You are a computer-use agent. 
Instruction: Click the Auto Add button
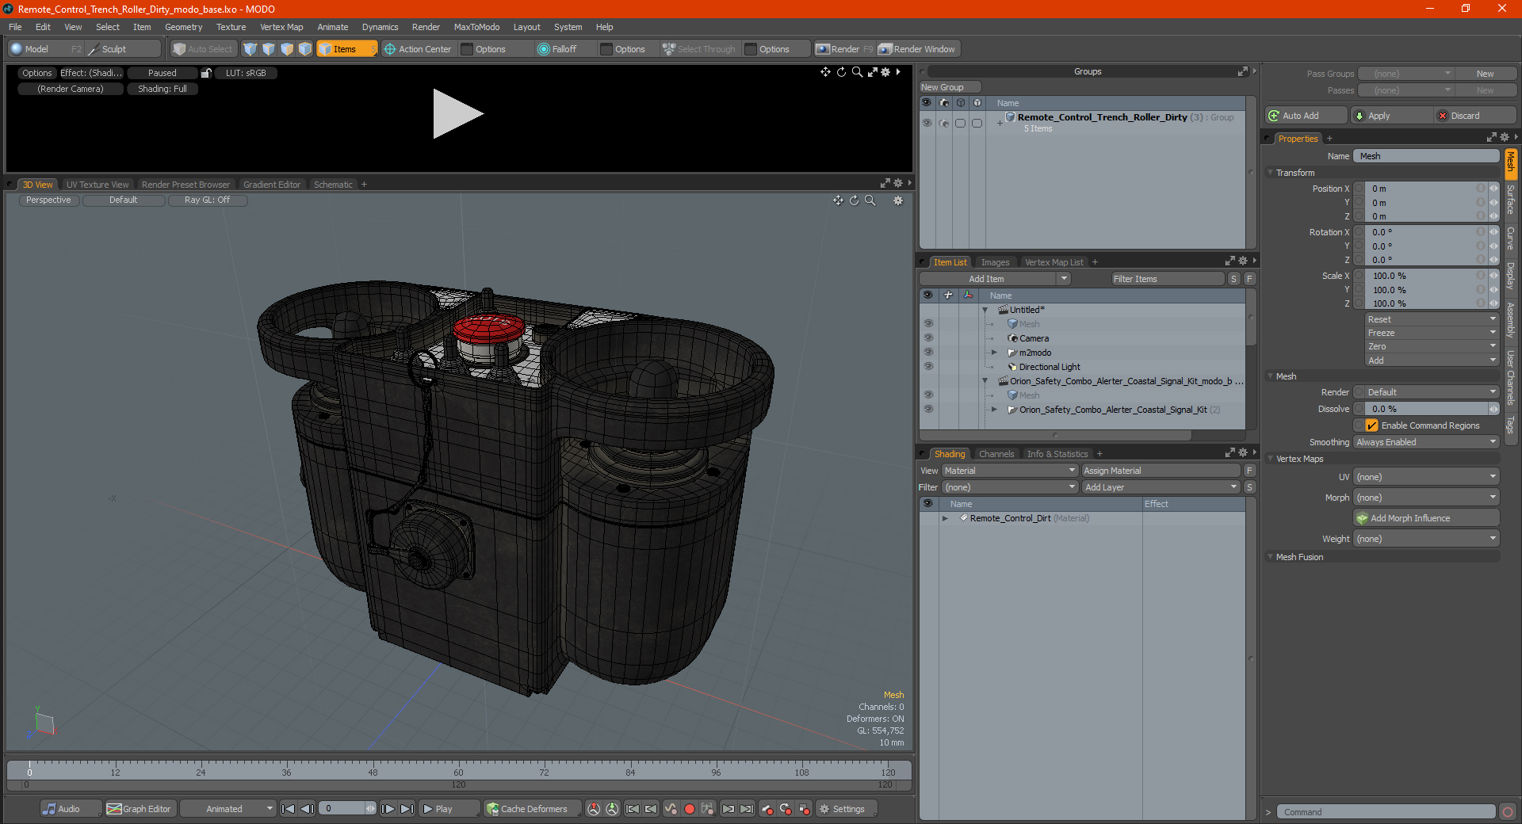[1306, 116]
